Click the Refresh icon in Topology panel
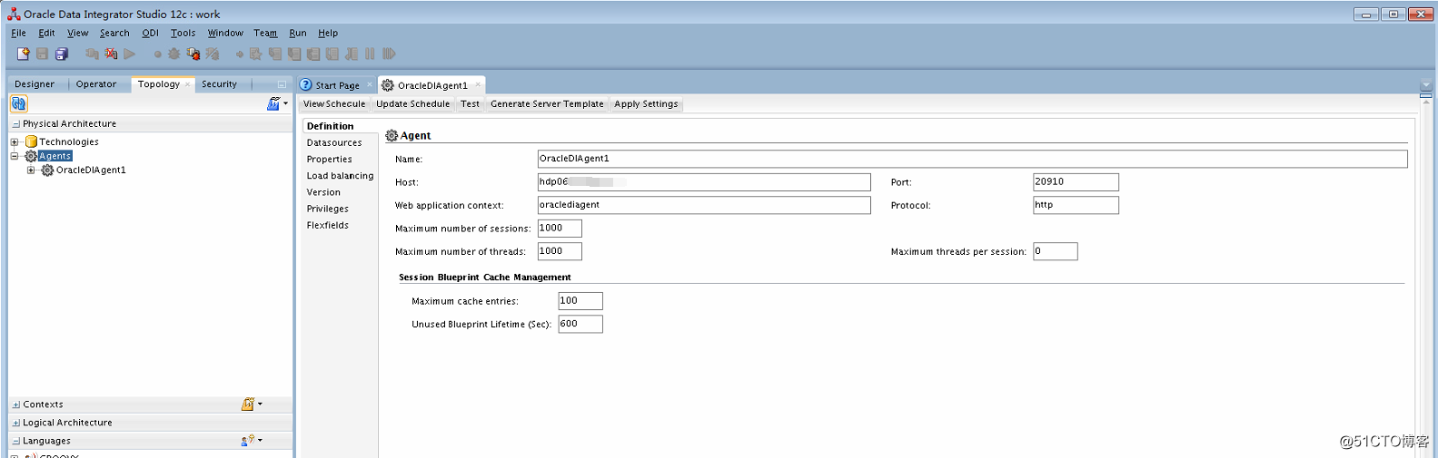The image size is (1438, 458). [x=19, y=104]
